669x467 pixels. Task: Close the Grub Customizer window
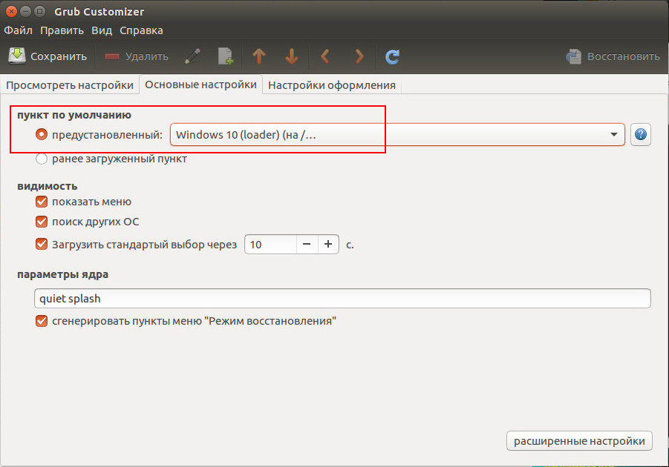[12, 12]
